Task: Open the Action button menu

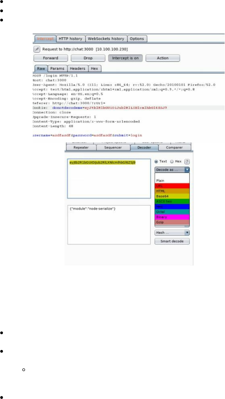Action: (x=163, y=58)
